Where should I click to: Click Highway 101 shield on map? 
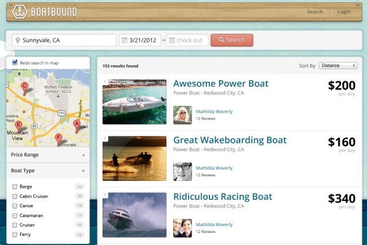click(x=61, y=113)
